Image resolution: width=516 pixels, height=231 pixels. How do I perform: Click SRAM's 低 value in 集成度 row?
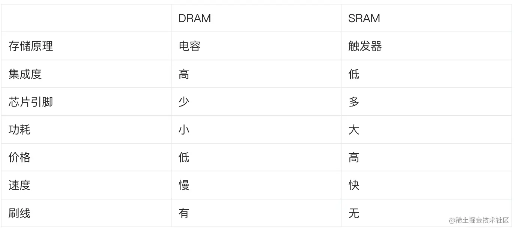click(x=353, y=74)
